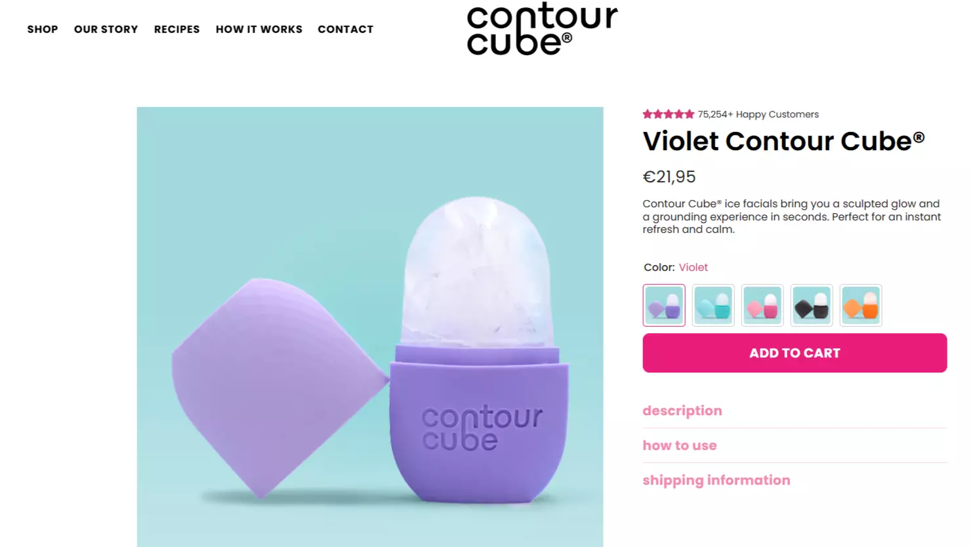Open the Our Story page
This screenshot has height=547, width=973.
pos(106,30)
